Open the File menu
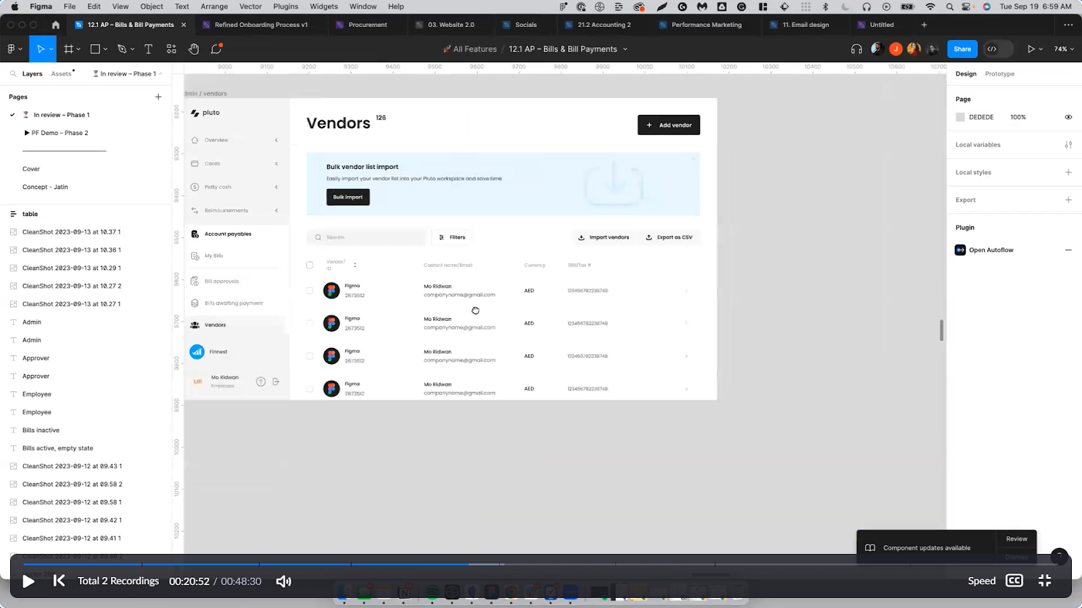Screen dimensions: 1082x608 [x=70, y=6]
